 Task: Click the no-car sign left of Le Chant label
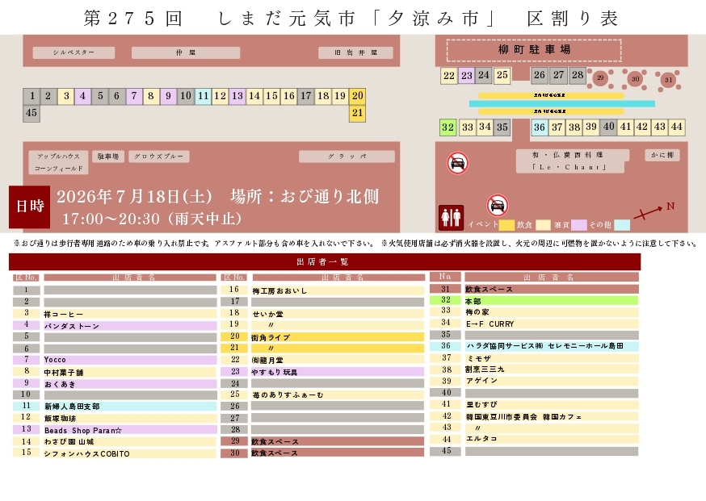click(x=457, y=163)
